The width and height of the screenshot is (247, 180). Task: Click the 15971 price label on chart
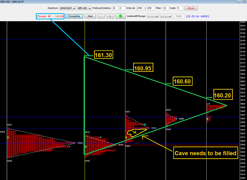128,112
